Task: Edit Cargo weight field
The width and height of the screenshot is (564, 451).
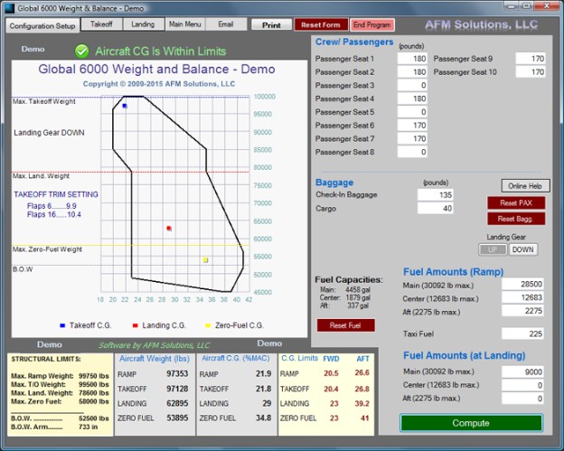Action: click(x=436, y=208)
